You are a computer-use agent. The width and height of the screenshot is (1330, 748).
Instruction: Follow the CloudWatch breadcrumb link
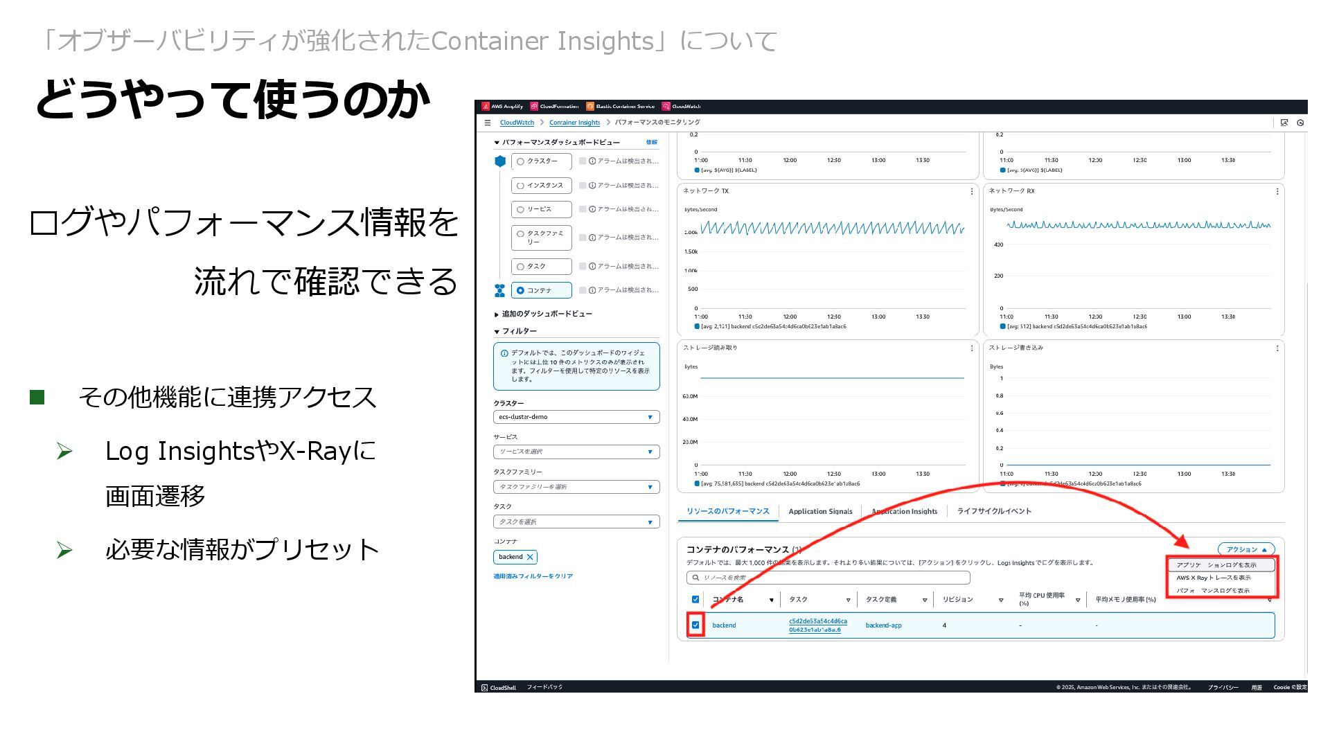517,123
